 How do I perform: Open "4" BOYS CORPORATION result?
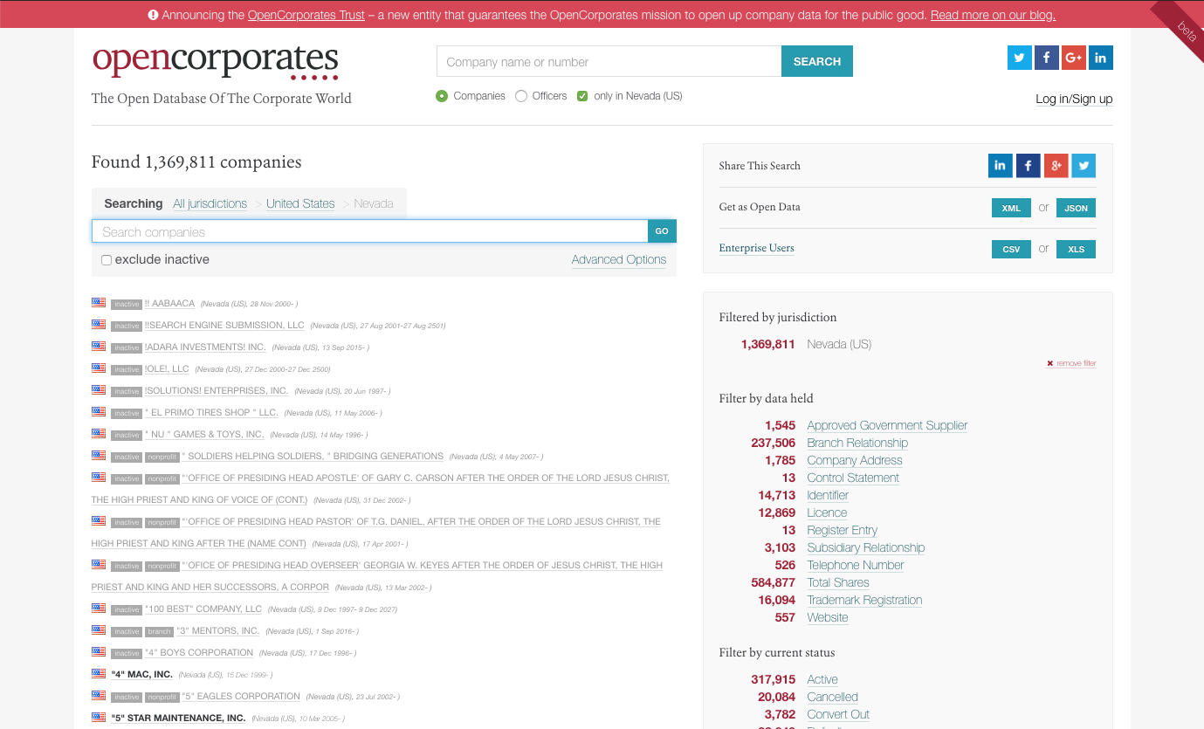pyautogui.click(x=199, y=652)
